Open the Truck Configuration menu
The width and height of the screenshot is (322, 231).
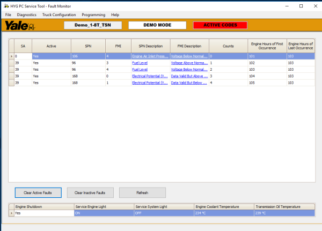pos(59,15)
